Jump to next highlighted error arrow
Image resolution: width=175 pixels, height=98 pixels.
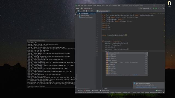click(164, 13)
